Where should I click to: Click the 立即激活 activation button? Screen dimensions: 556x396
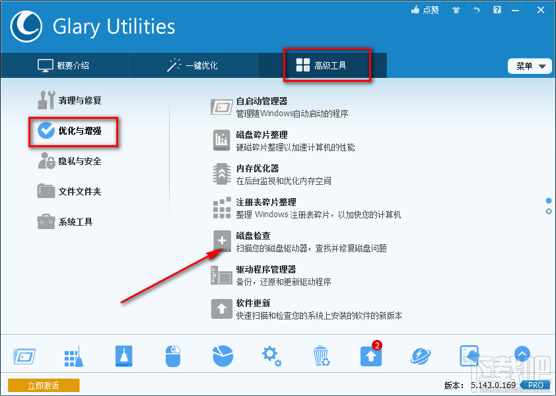coord(44,385)
